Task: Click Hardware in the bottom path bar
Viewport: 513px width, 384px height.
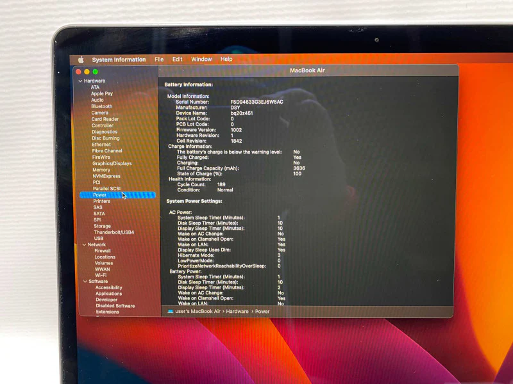Action: pyautogui.click(x=237, y=312)
